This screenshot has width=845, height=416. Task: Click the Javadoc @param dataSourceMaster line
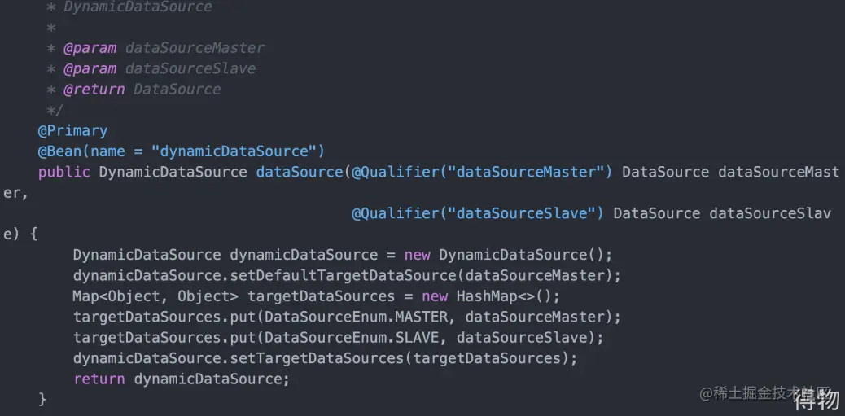click(x=164, y=48)
